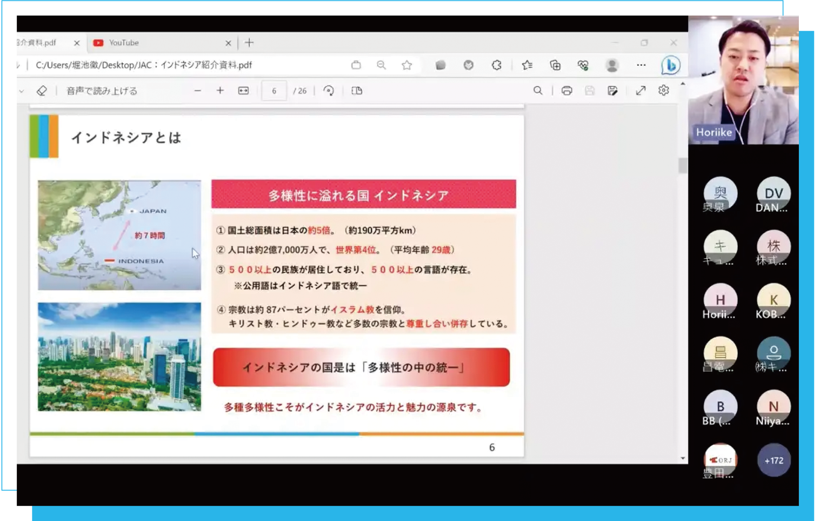Switch to the YouTube tab
This screenshot has height=521, width=815.
tap(123, 43)
